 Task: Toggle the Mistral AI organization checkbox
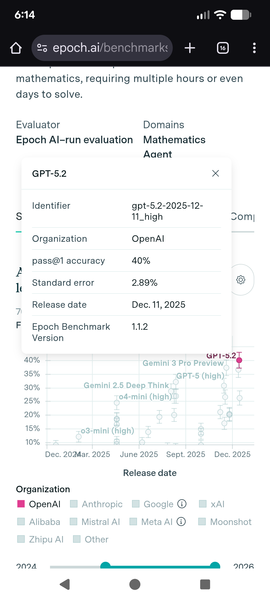tap(73, 522)
